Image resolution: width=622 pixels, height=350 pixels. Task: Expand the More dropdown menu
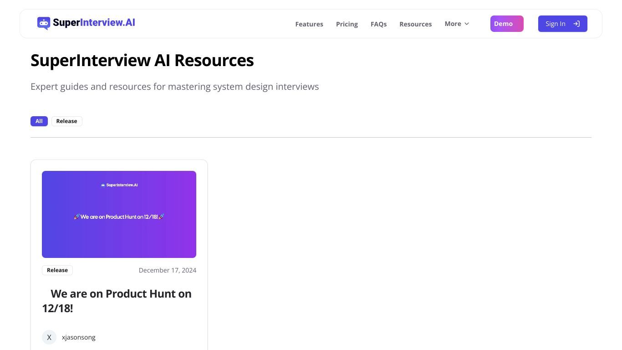(457, 24)
